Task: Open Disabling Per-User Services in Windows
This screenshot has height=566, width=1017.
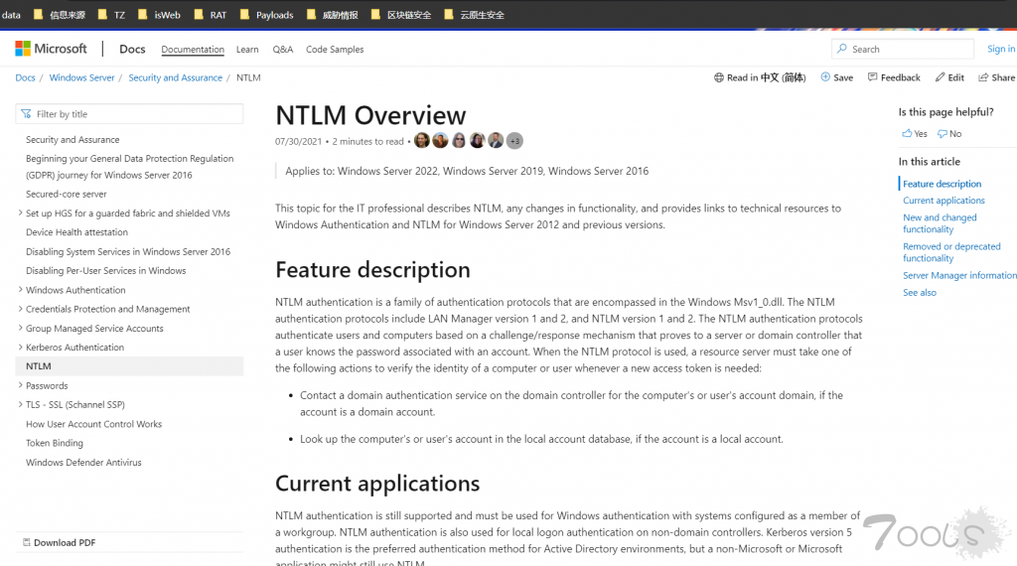Action: pyautogui.click(x=105, y=270)
